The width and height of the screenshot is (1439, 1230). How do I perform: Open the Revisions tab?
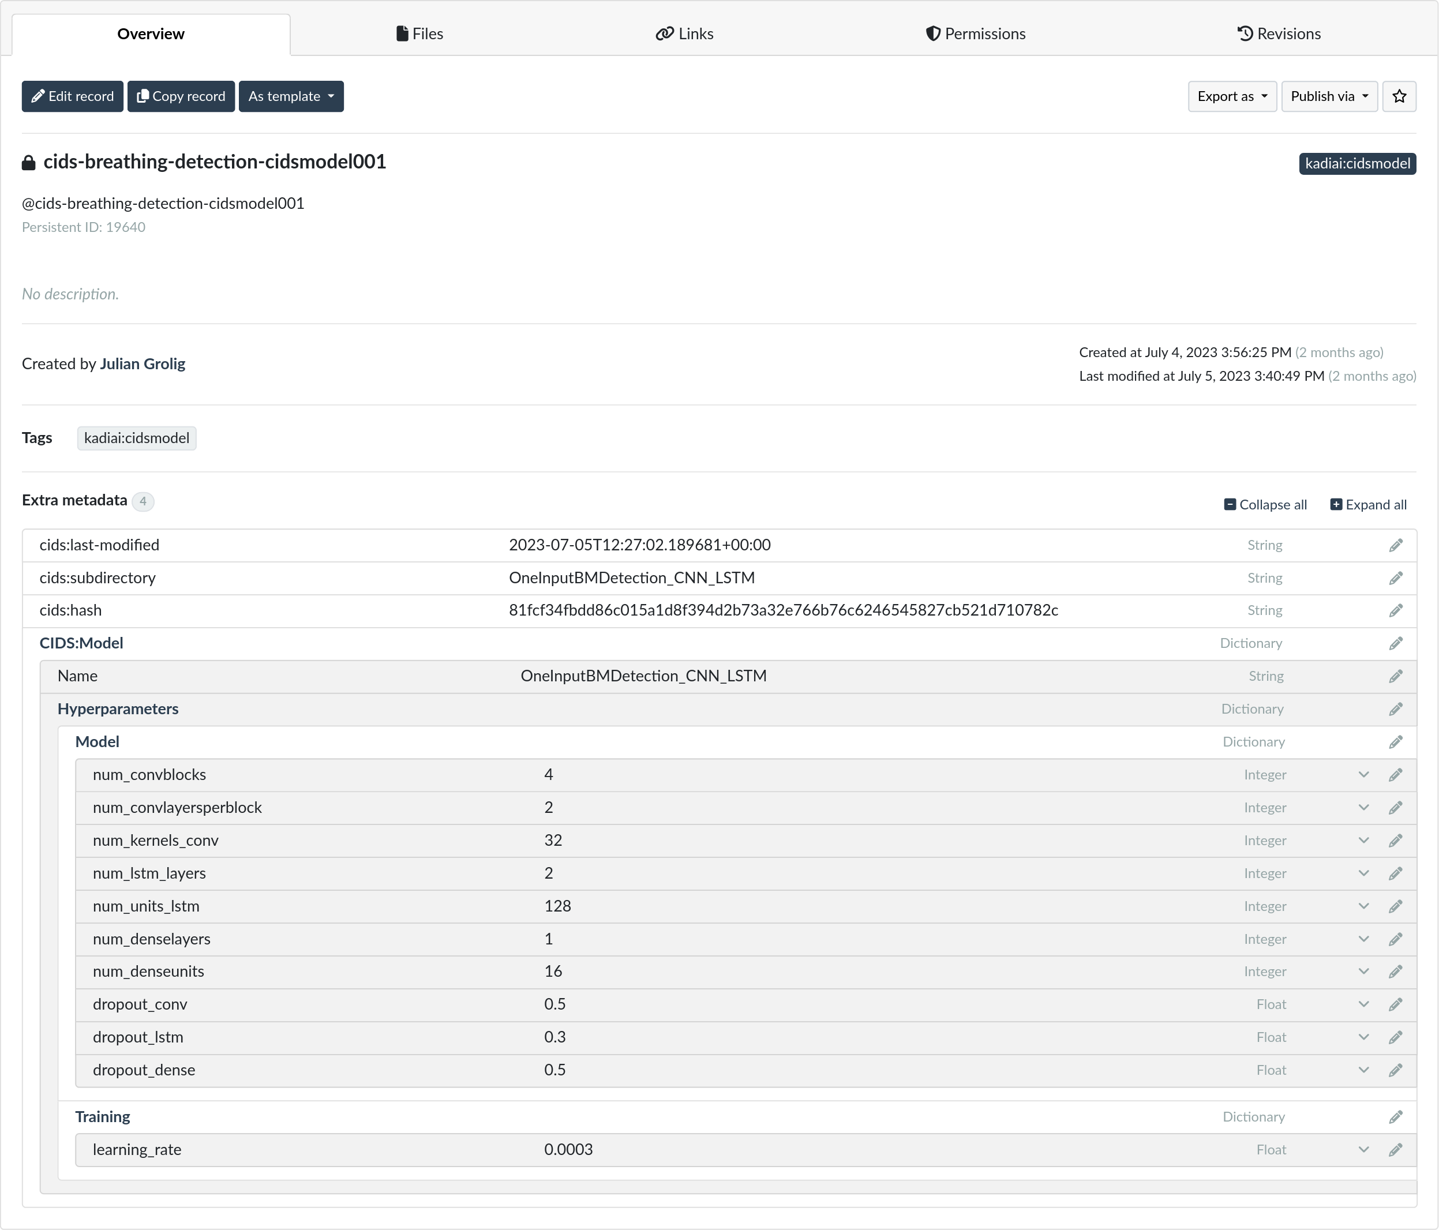pyautogui.click(x=1279, y=34)
